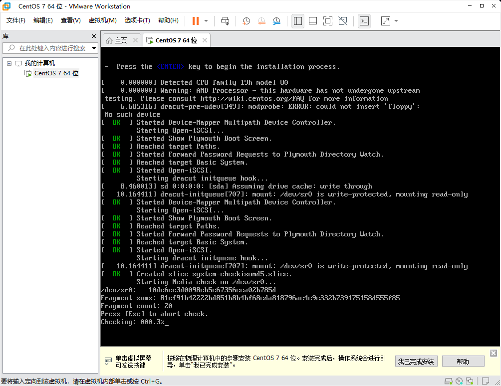
Task: Open the 文件(F) menu
Action: [x=15, y=20]
